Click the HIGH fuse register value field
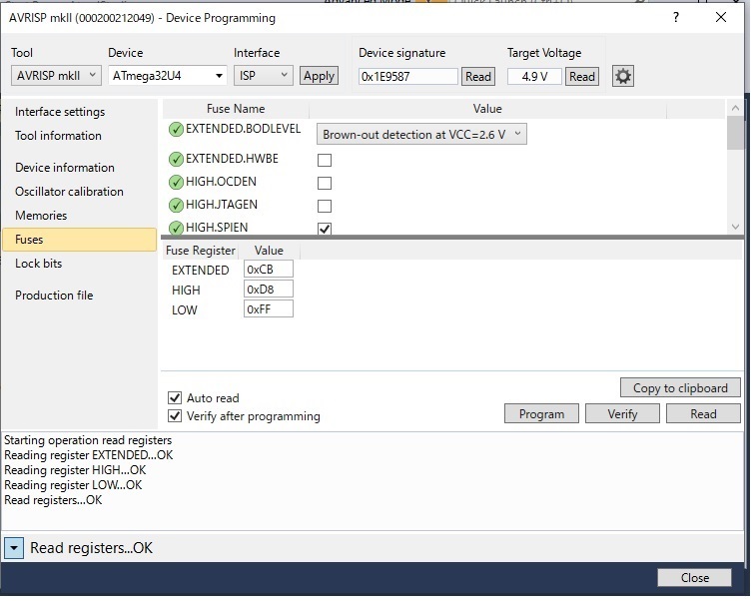753x601 pixels. pyautogui.click(x=269, y=290)
